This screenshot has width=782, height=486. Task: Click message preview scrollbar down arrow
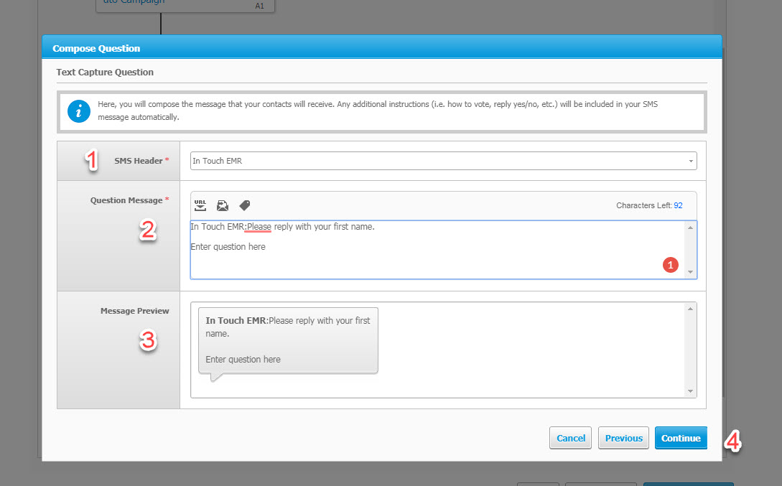pos(690,391)
